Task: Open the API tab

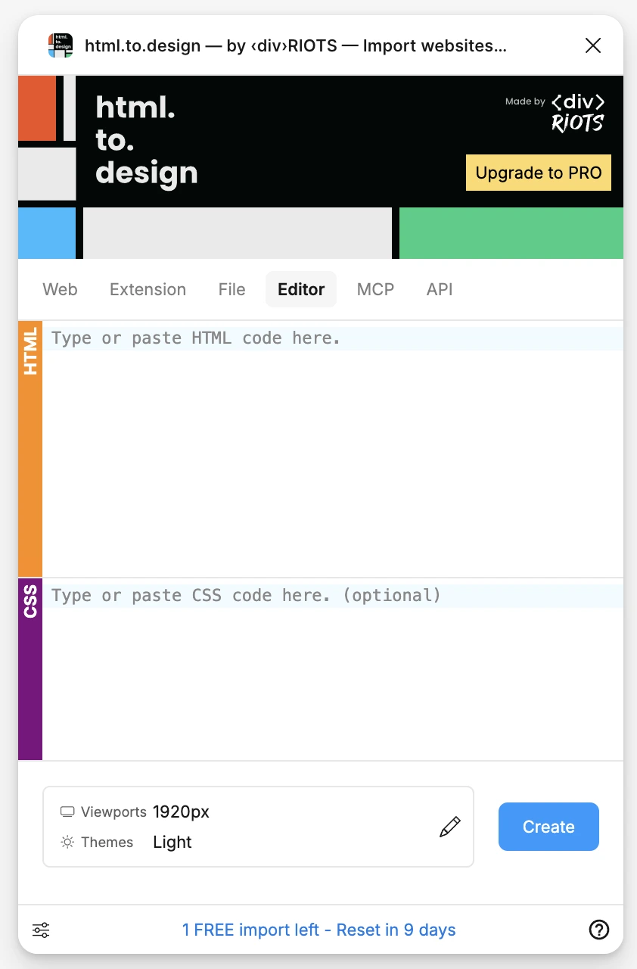Action: coord(440,289)
